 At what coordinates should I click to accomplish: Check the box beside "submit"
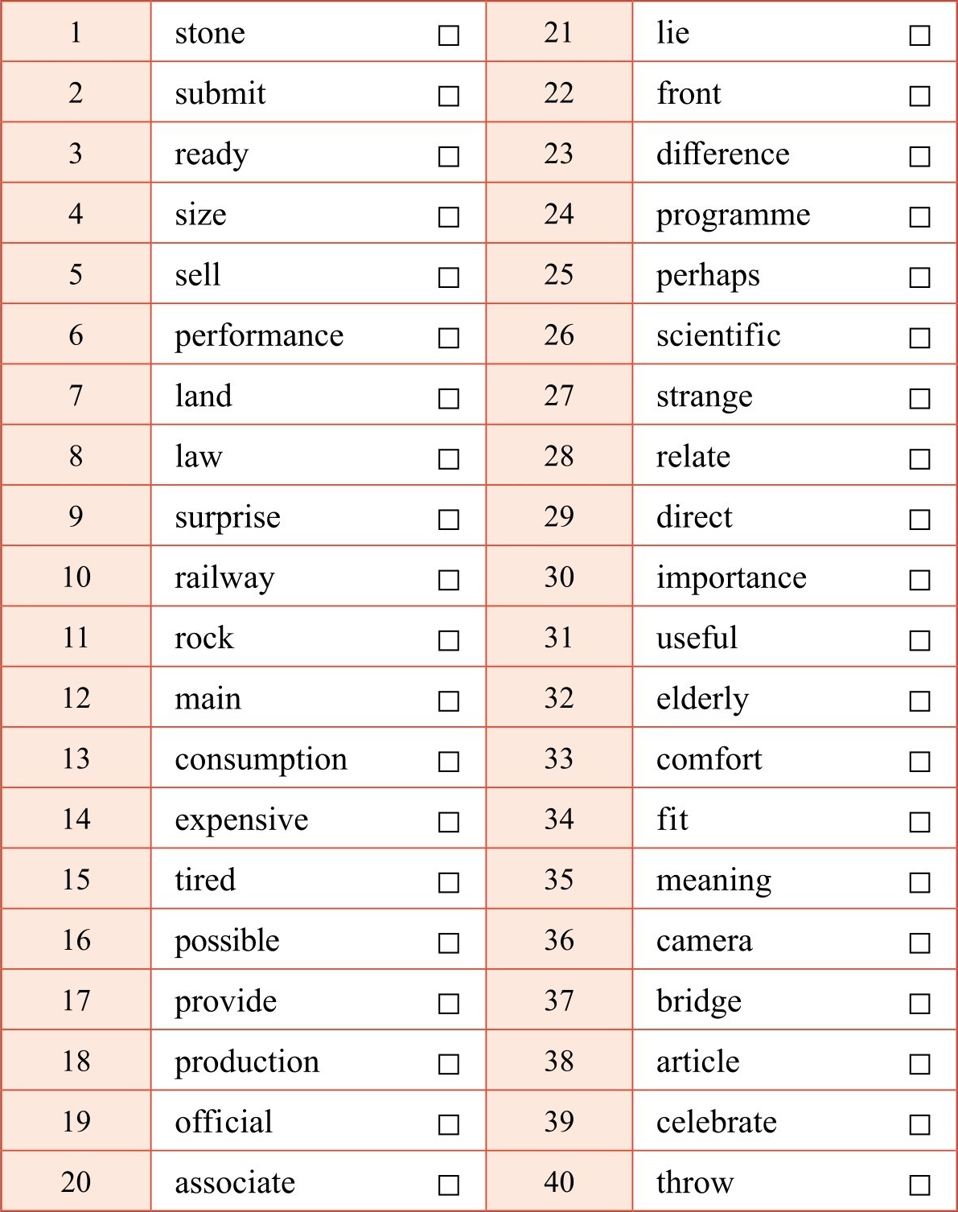pyautogui.click(x=449, y=97)
